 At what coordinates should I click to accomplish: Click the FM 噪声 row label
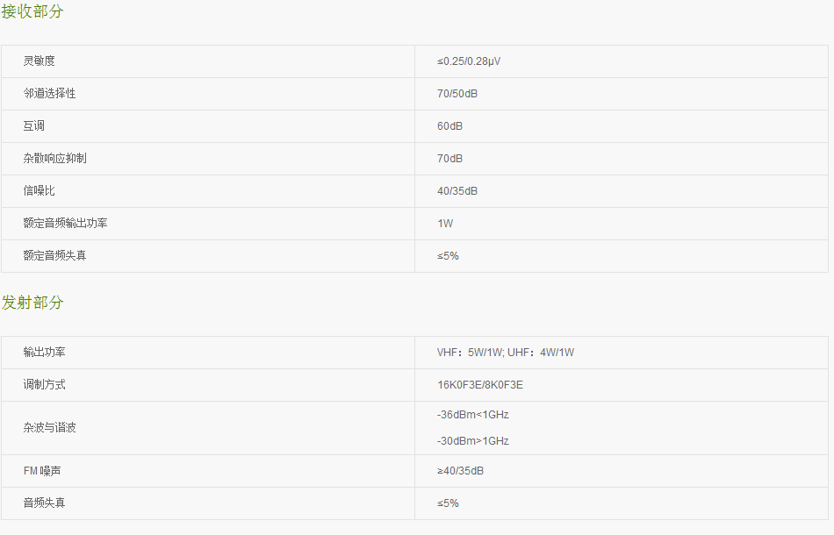click(42, 471)
